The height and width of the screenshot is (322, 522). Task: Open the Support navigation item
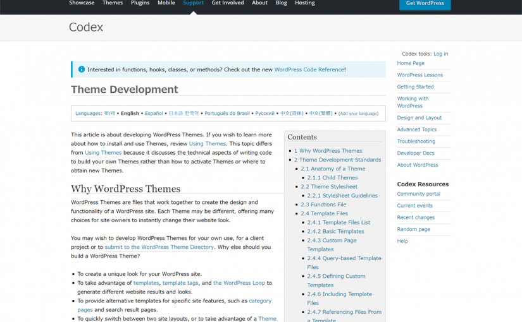click(x=193, y=3)
